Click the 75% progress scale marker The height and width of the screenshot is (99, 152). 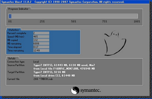pyautogui.click(x=104, y=21)
